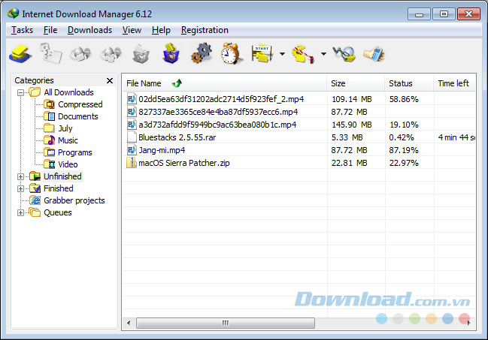
Task: Collapse the All Downloads tree node
Action: click(x=20, y=92)
